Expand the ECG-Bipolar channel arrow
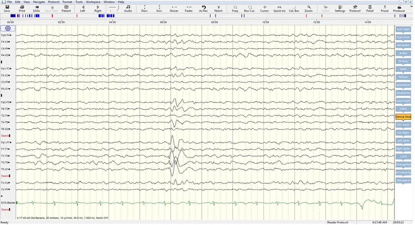Screen dimensions: 415x225 17,203
